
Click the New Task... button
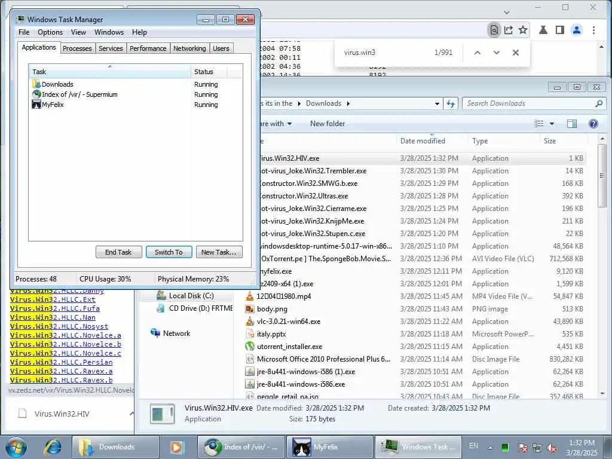tap(219, 252)
